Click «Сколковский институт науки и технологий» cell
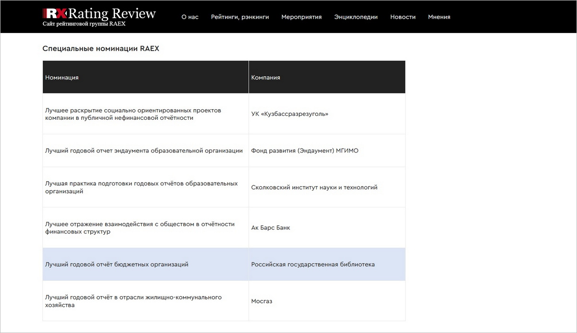577x333 pixels. [x=314, y=187]
